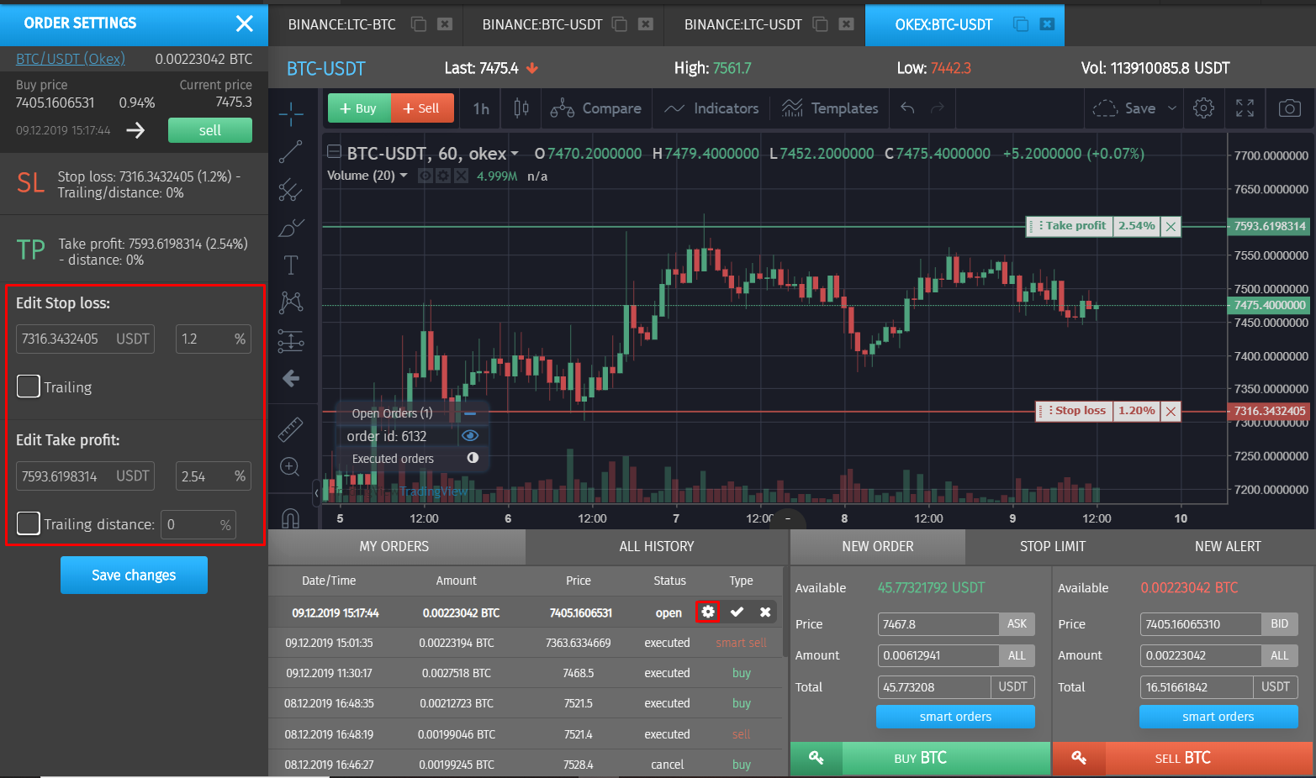This screenshot has height=778, width=1316.
Task: Take a chart snapshot with camera icon
Action: 1289,108
